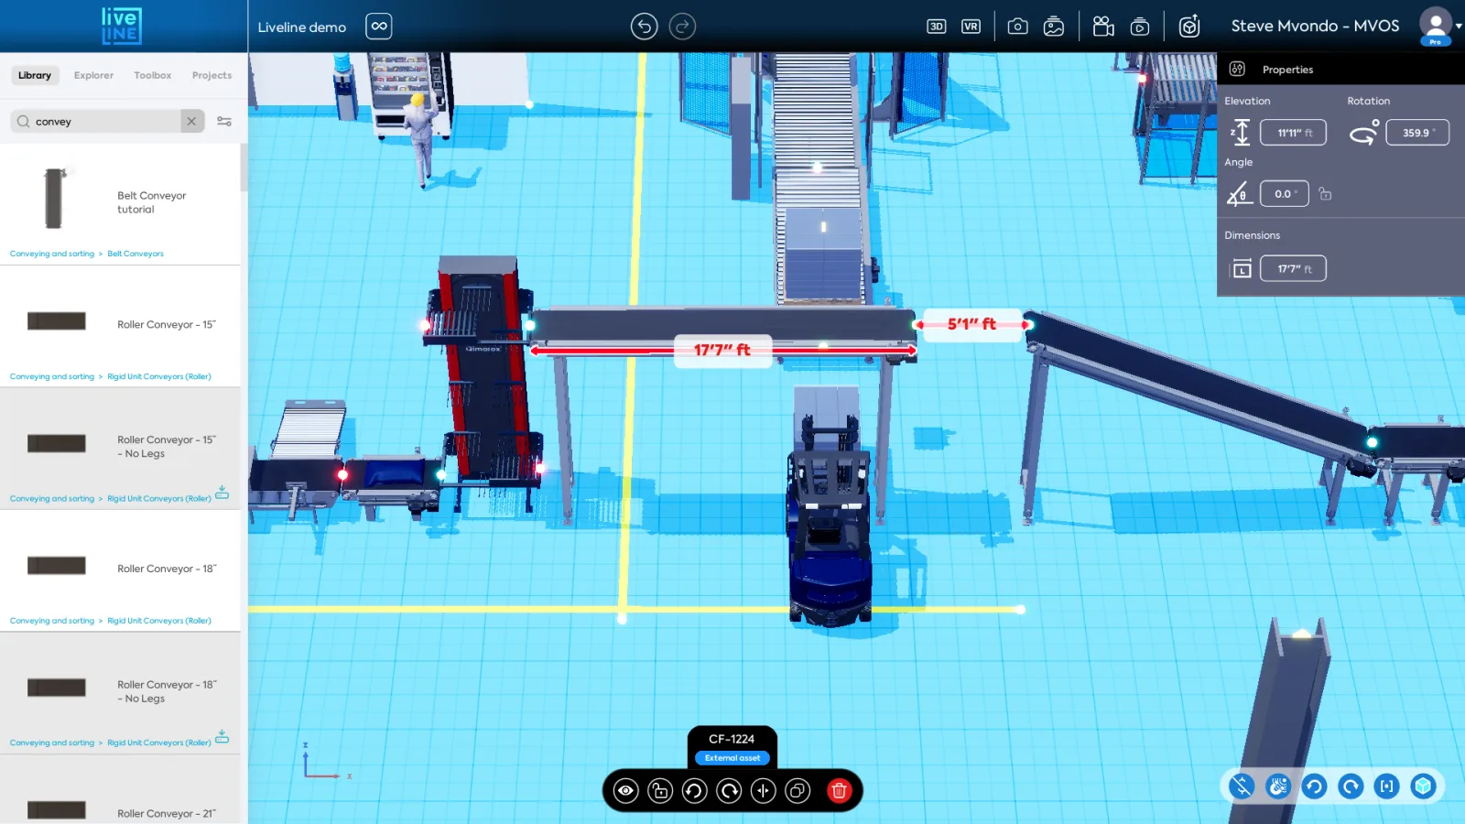This screenshot has width=1465, height=824.
Task: Rotate CF-1224 clockwise in black toolbar
Action: point(729,791)
